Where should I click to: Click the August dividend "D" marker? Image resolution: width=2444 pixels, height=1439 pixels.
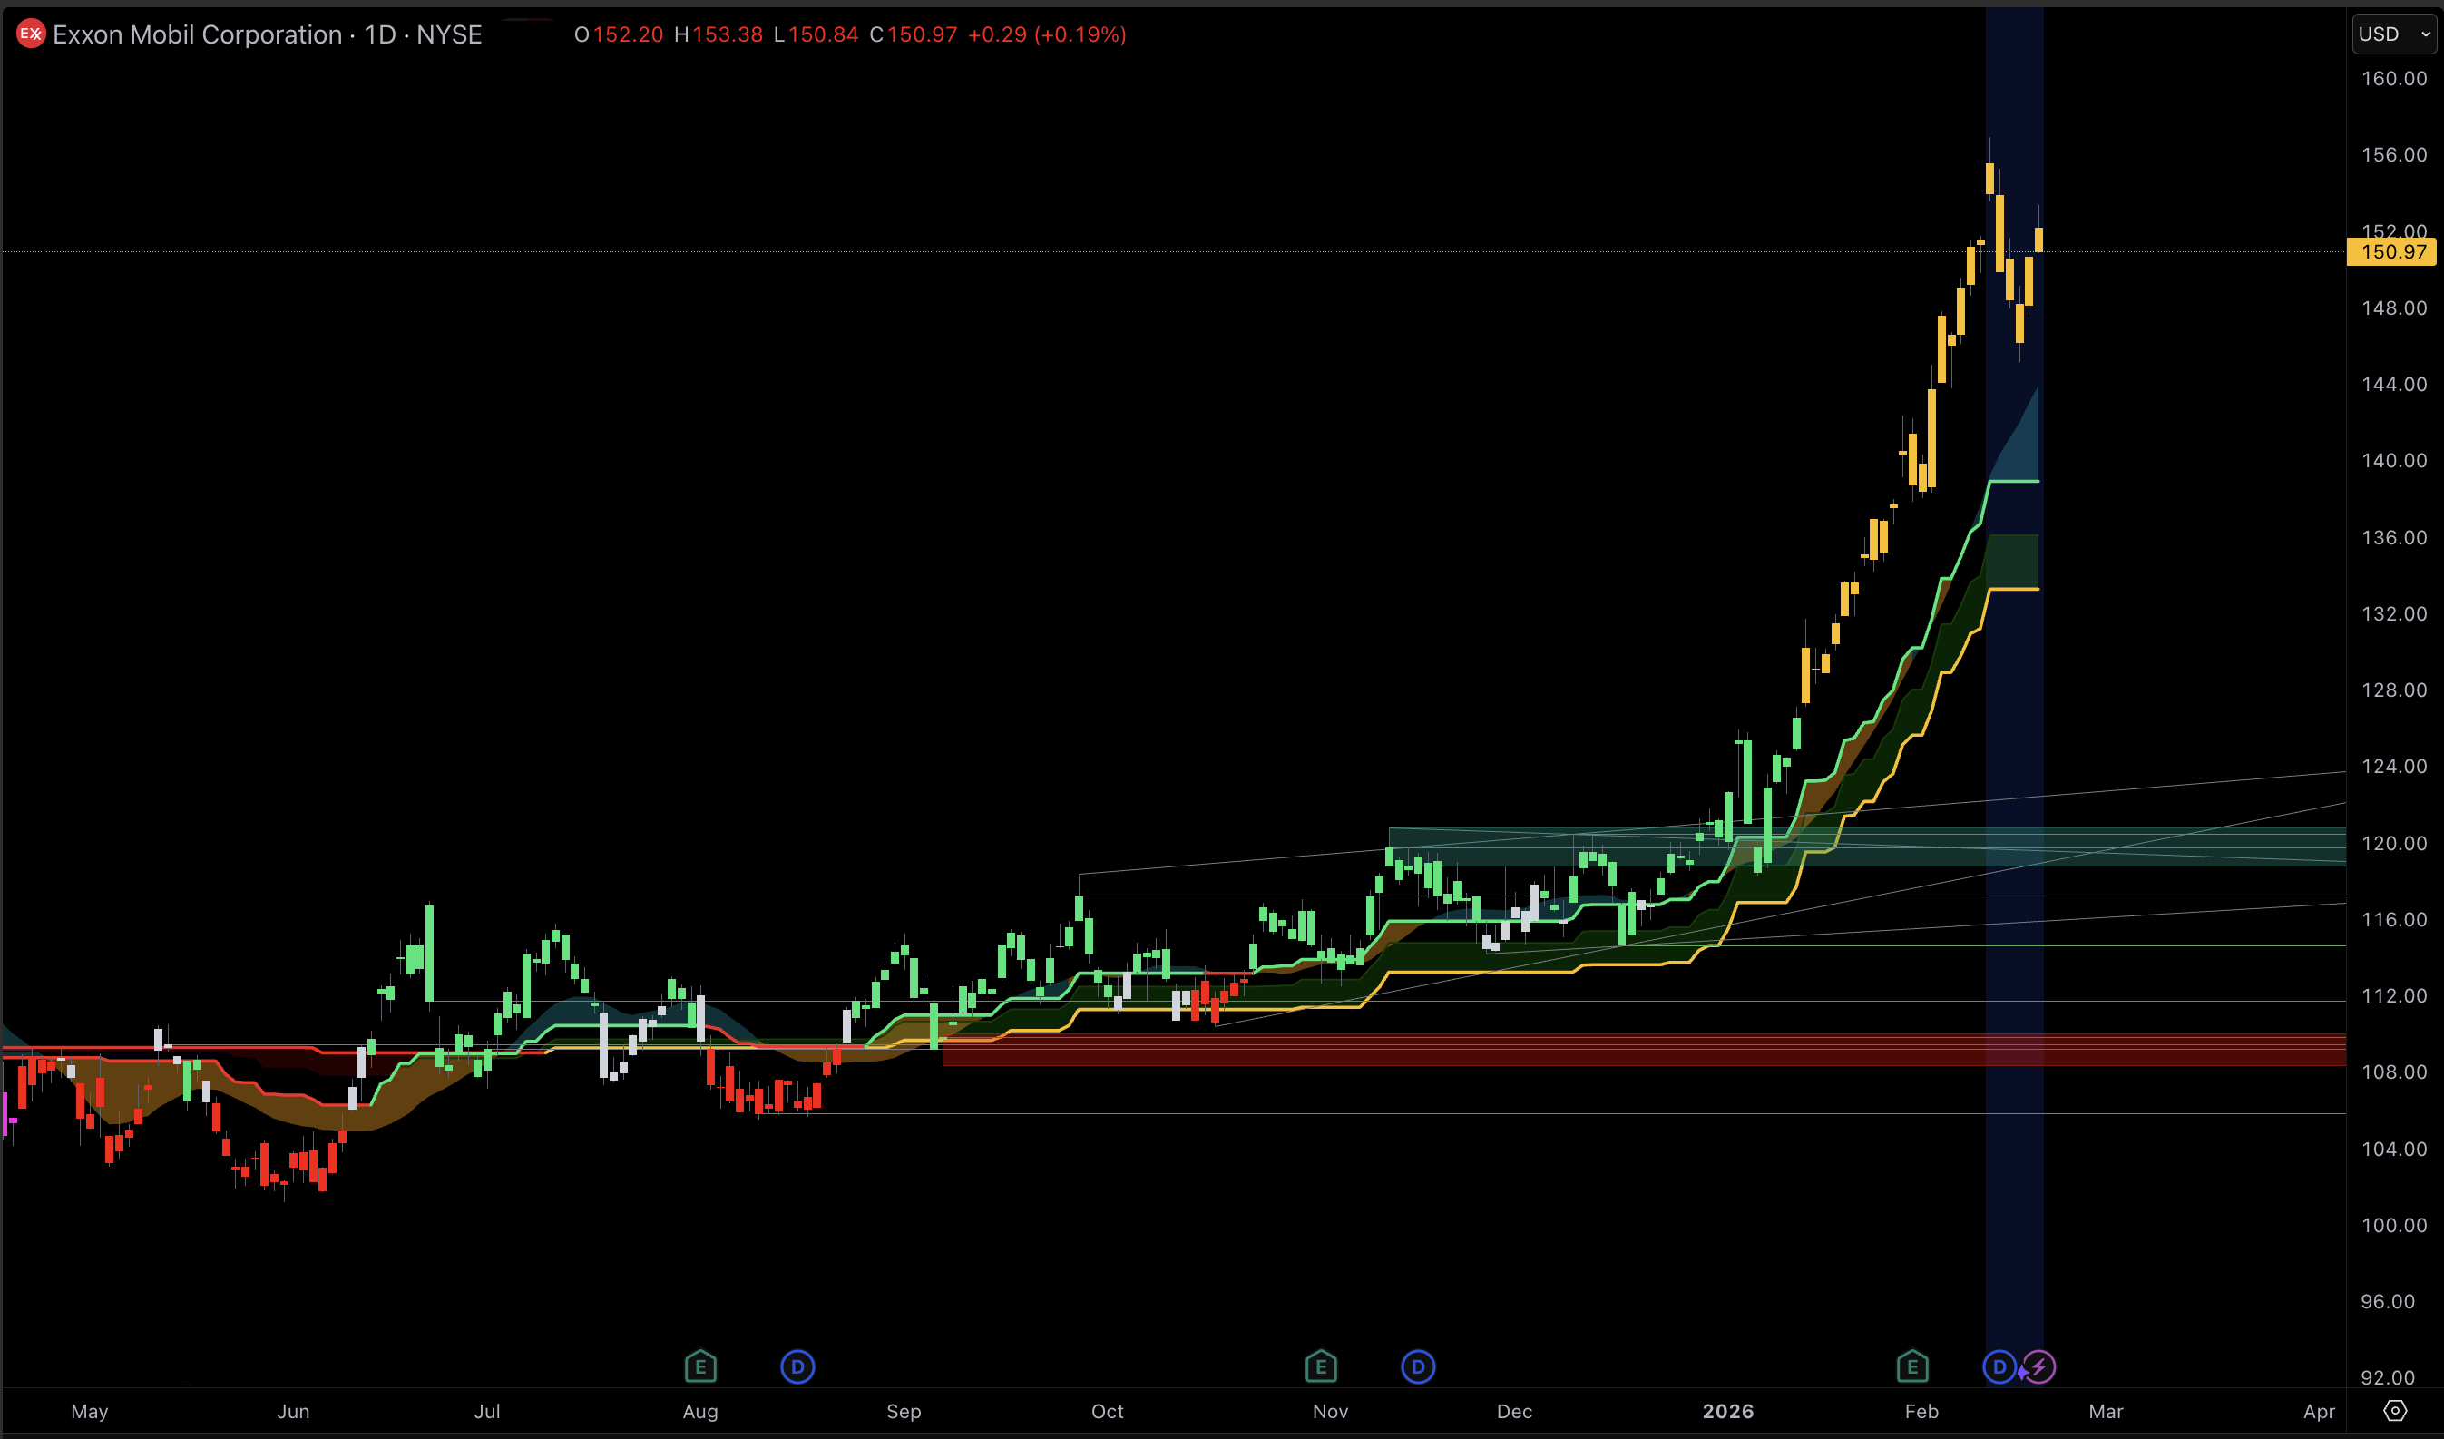click(797, 1366)
